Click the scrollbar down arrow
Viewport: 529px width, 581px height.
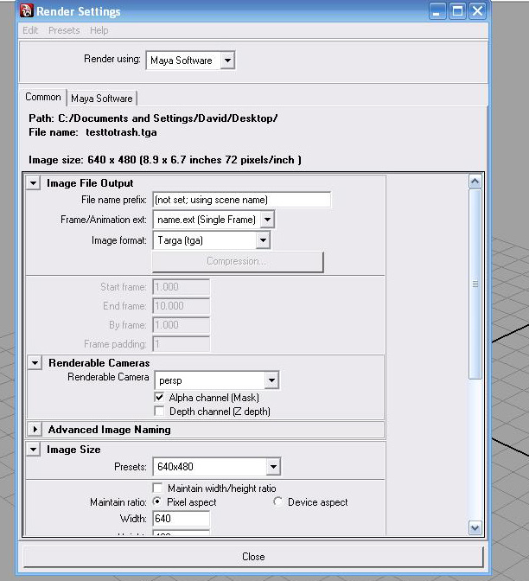coord(475,527)
